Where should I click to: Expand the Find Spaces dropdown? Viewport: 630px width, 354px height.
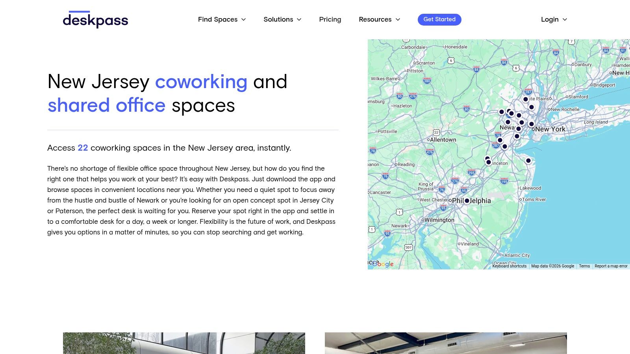point(222,19)
